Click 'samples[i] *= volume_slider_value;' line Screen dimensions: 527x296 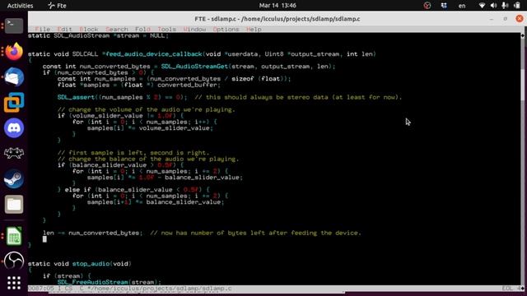(x=150, y=128)
